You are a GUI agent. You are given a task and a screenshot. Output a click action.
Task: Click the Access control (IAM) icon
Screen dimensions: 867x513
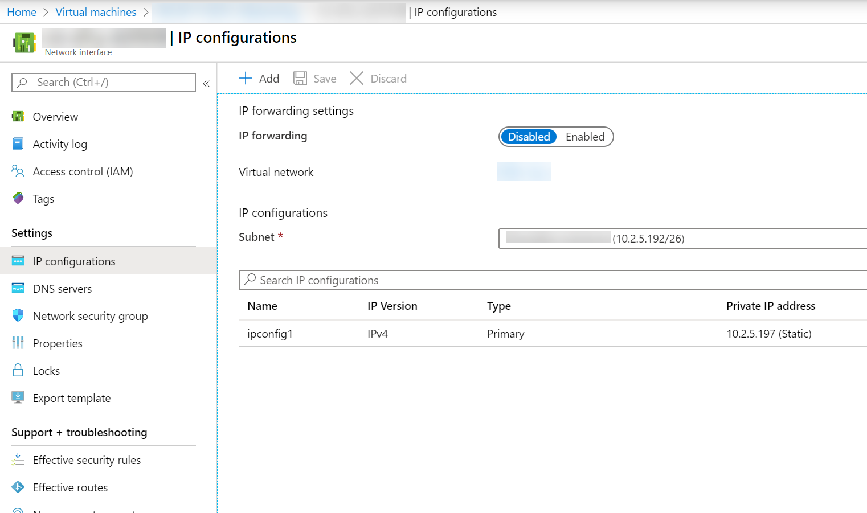[18, 171]
